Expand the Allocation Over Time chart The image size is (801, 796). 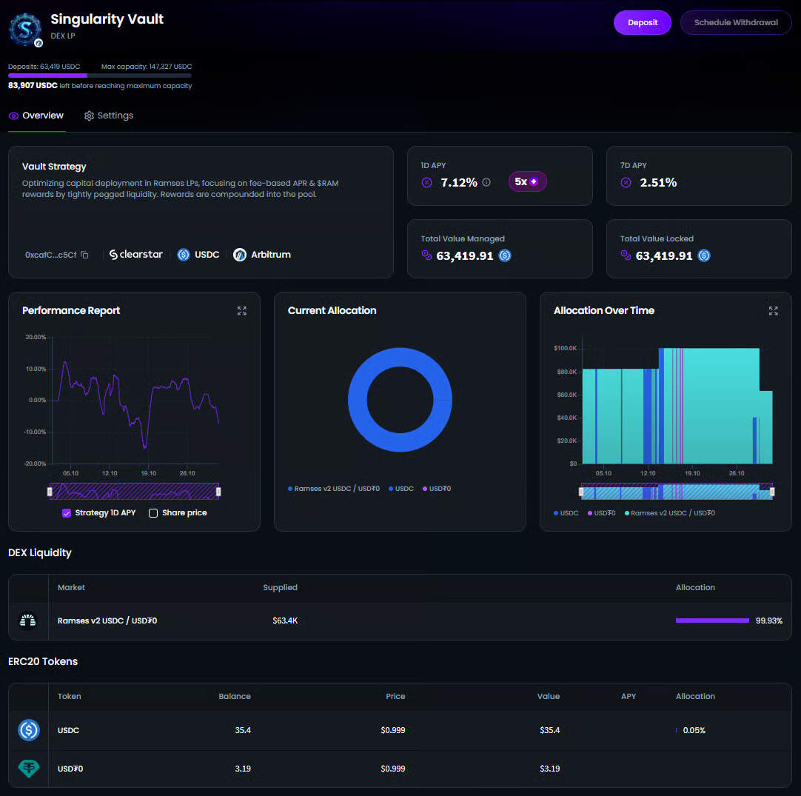[x=773, y=311]
